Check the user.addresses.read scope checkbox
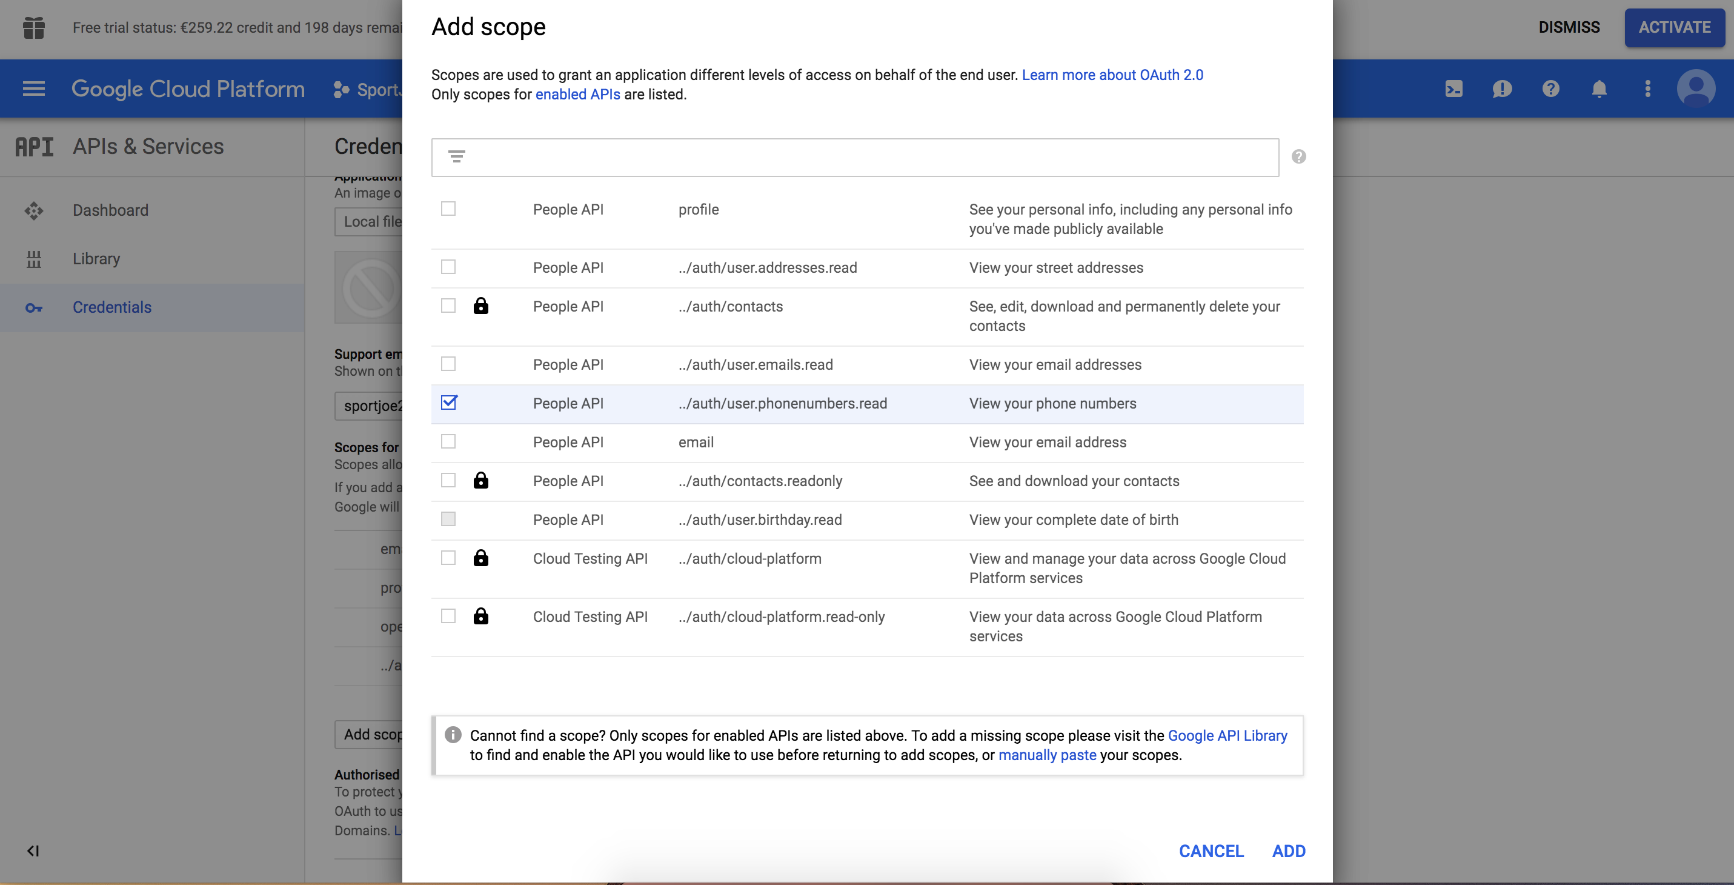1734x885 pixels. point(448,267)
